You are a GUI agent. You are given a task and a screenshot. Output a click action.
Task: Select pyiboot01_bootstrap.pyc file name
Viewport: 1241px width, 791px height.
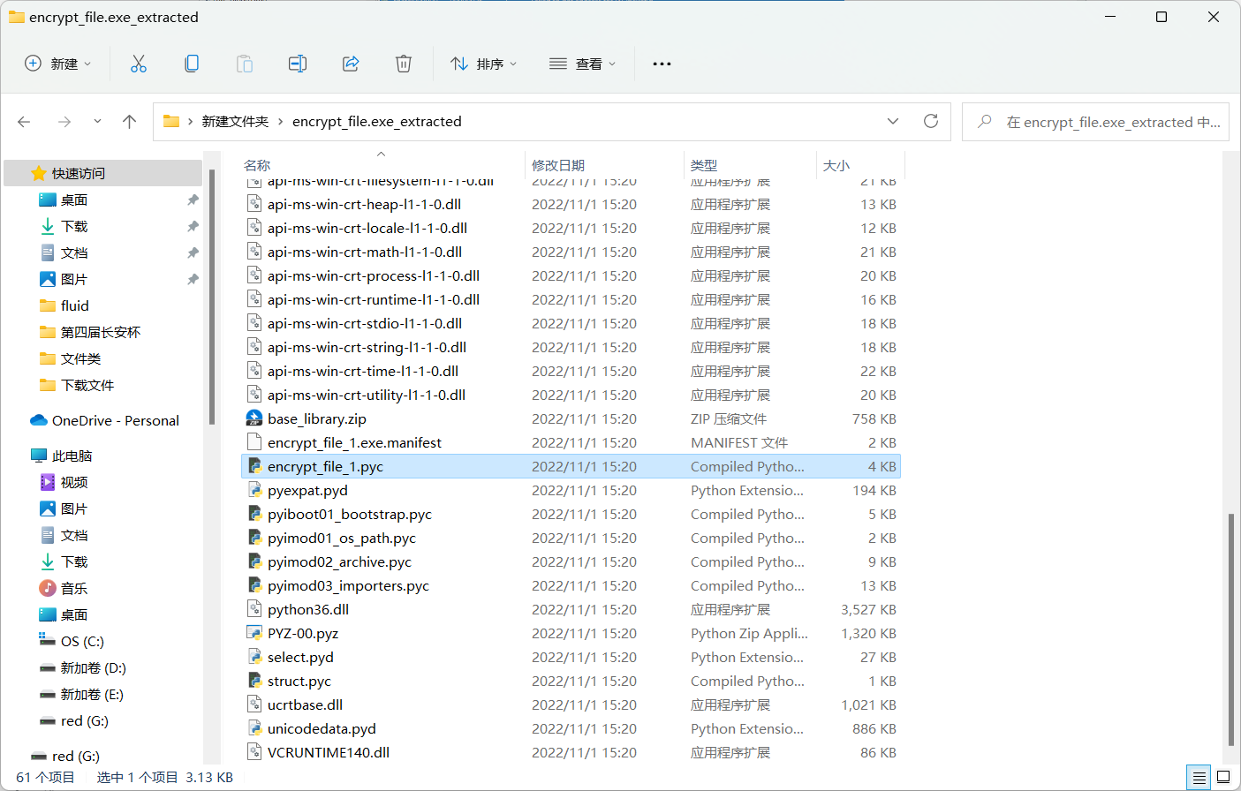pos(350,514)
